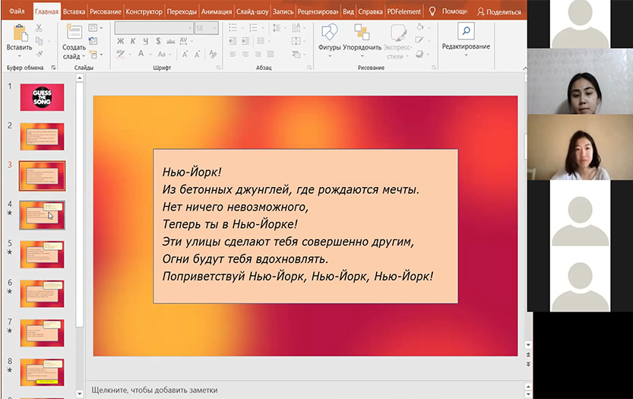Click the Format Painter brush icon
This screenshot has height=399, width=633.
point(39,54)
